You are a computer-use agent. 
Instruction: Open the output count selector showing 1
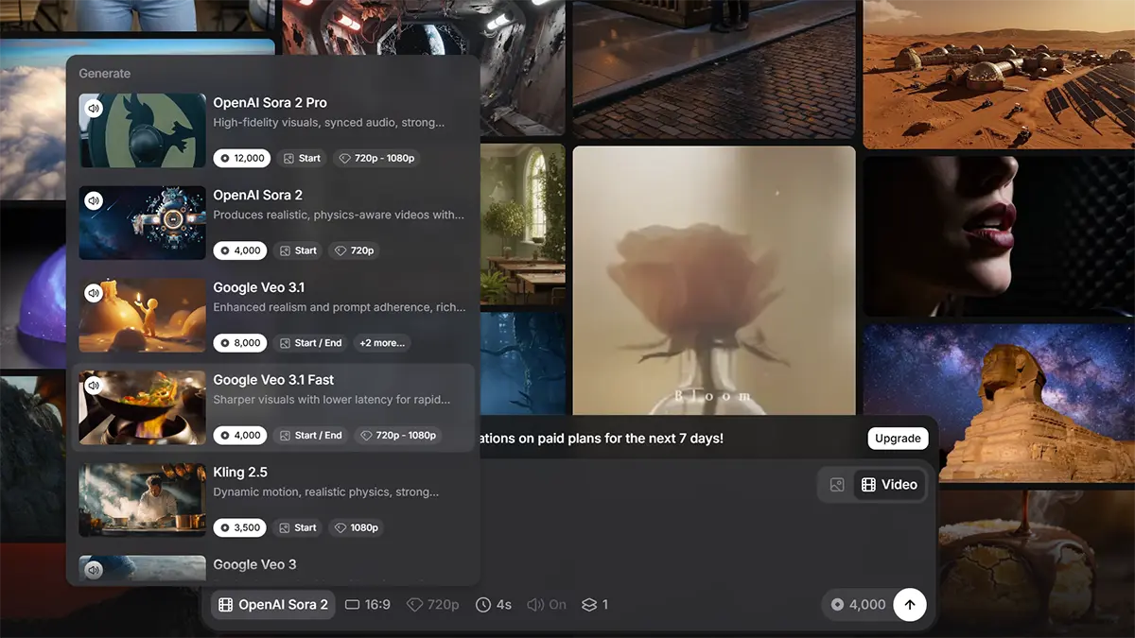tap(595, 605)
